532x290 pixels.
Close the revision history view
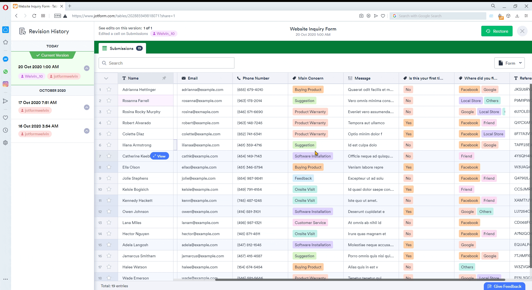pos(522,31)
